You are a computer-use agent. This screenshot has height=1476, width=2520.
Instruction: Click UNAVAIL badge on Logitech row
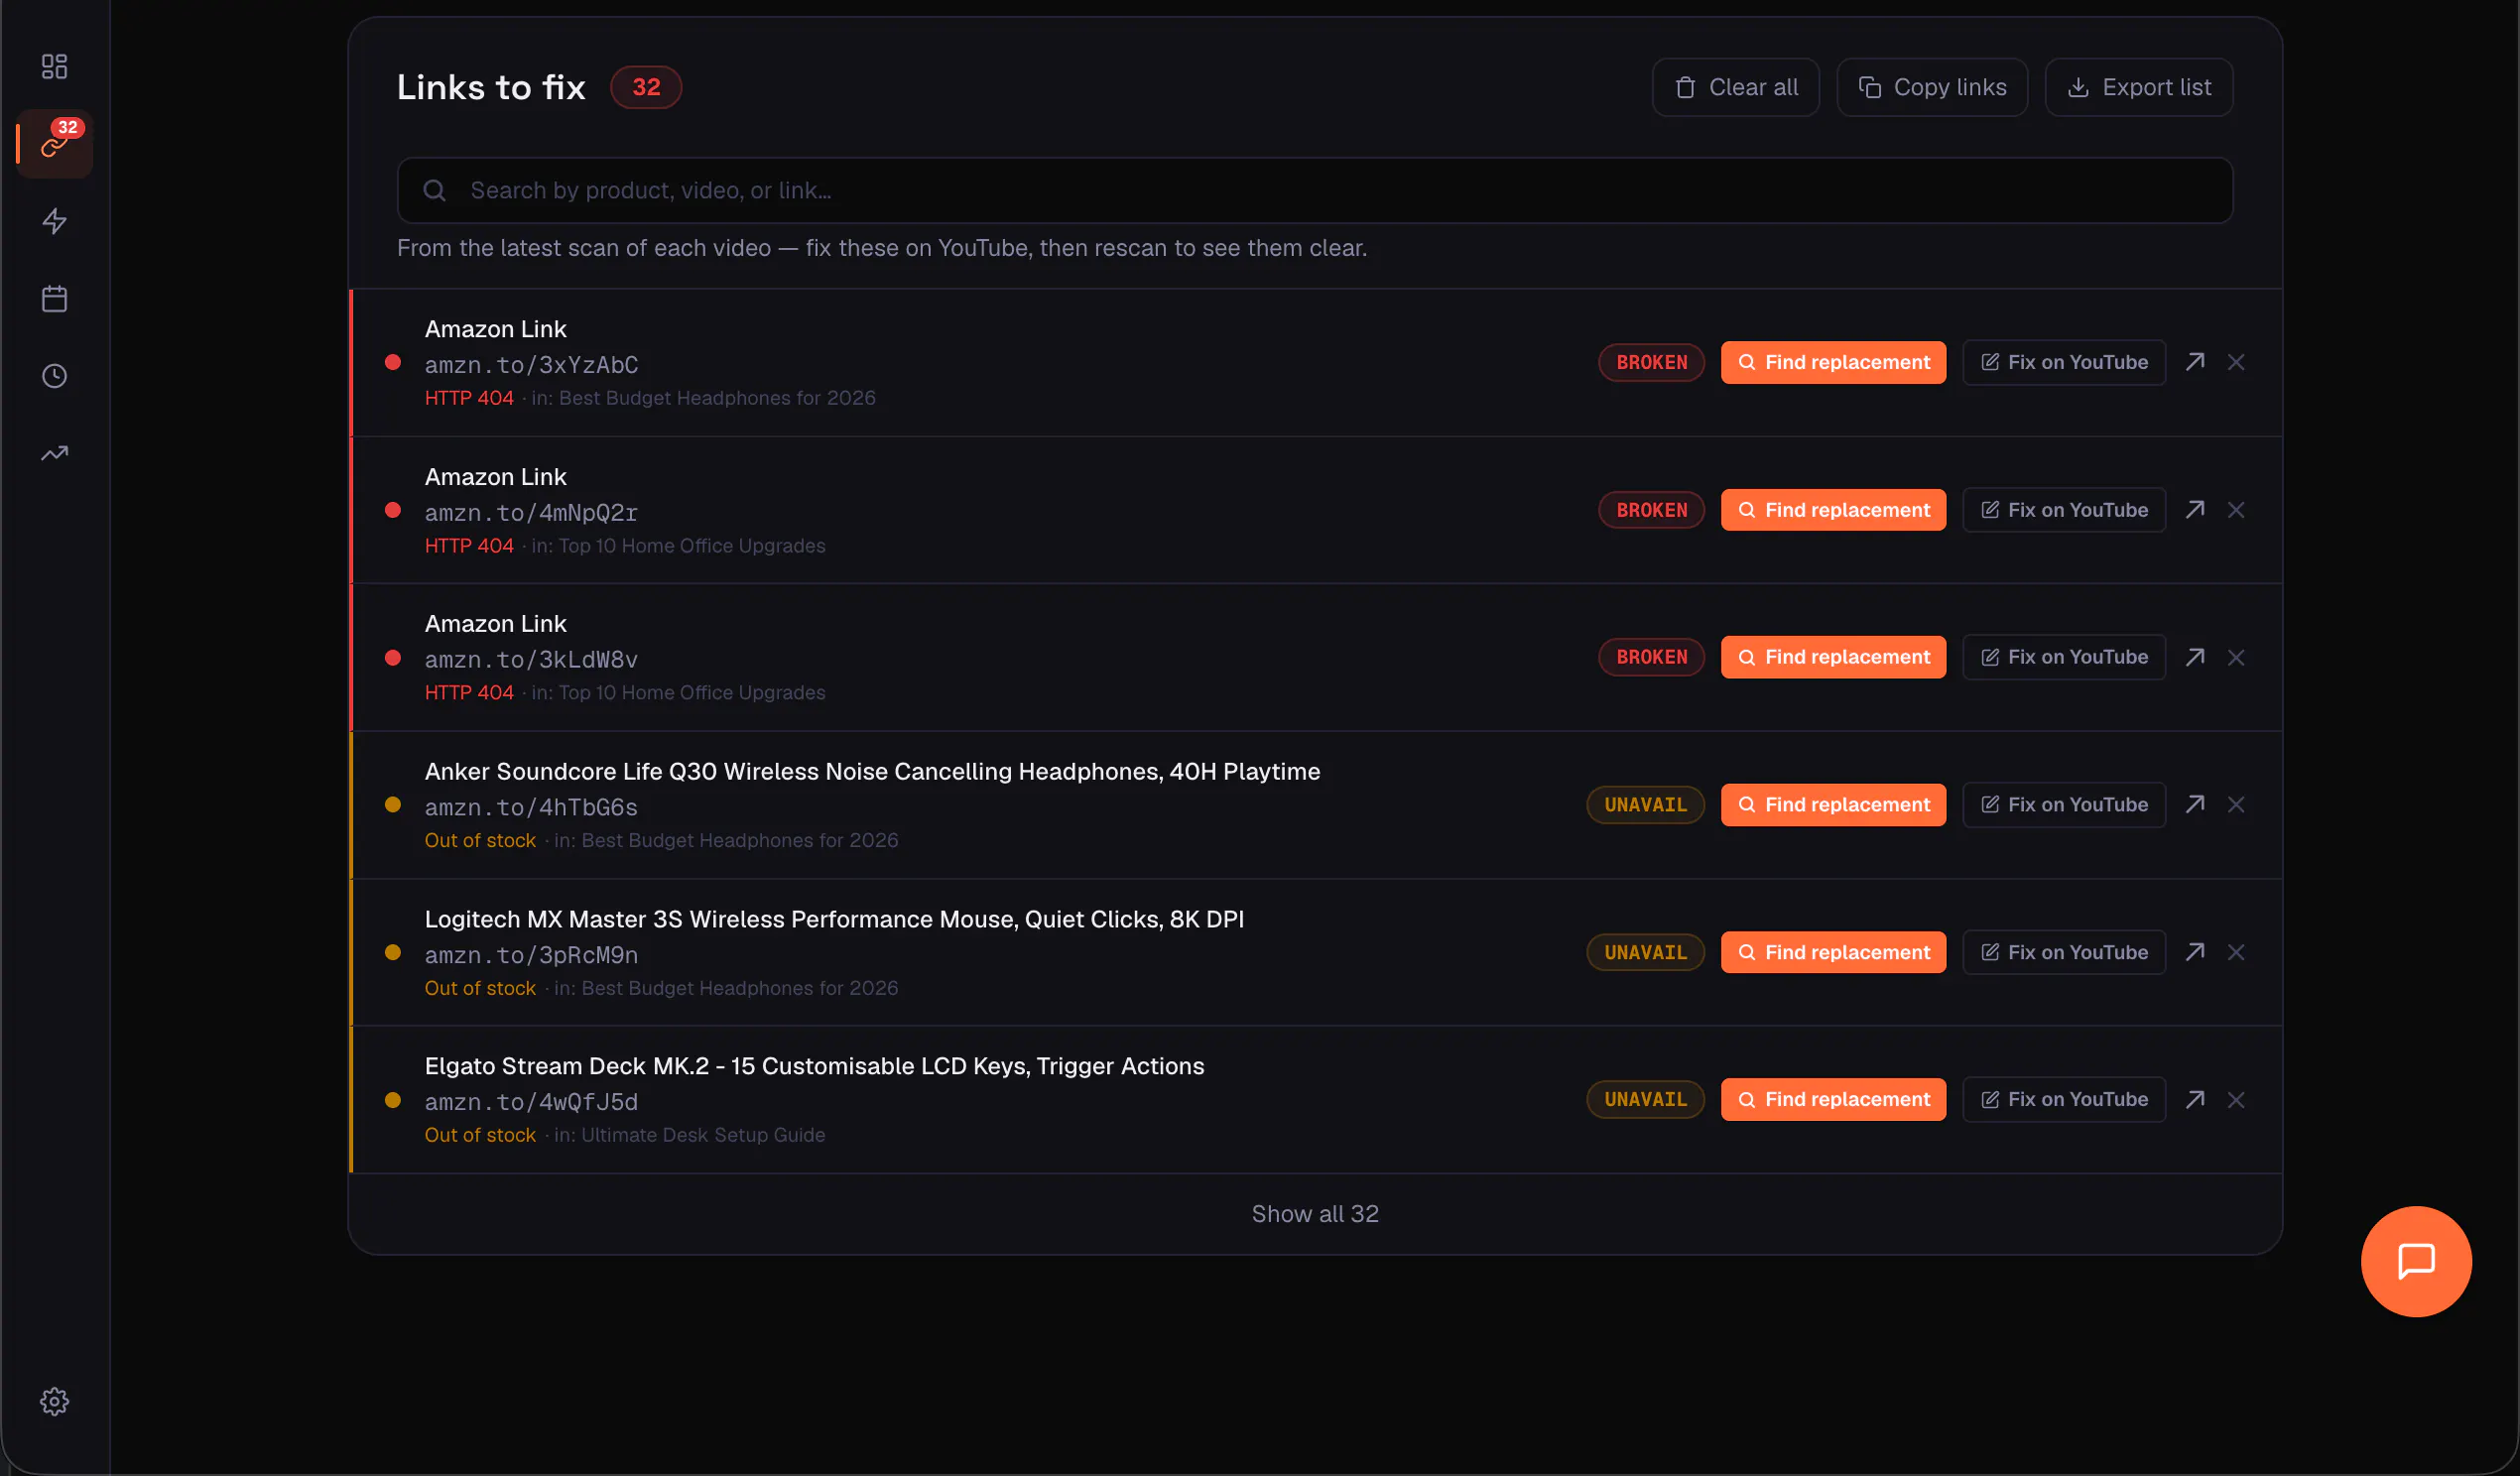tap(1645, 952)
